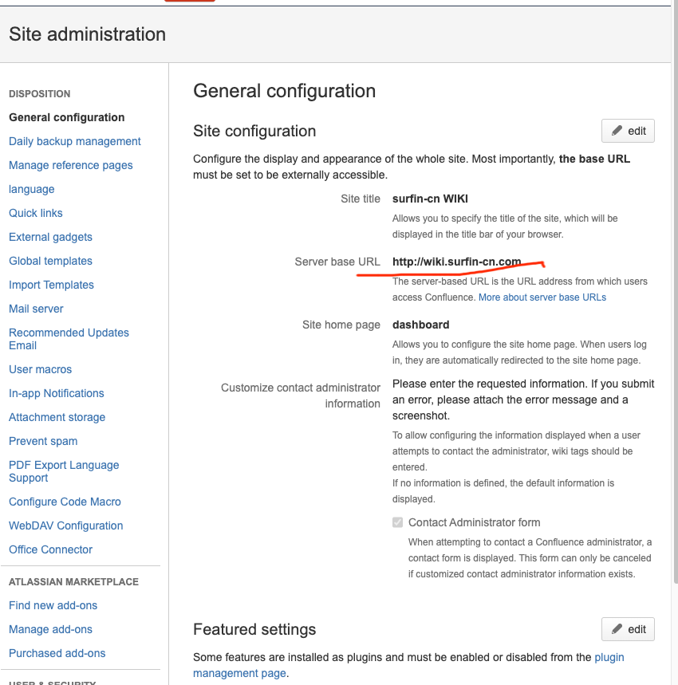Click the General configuration page heading
This screenshot has height=685, width=678.
[285, 91]
